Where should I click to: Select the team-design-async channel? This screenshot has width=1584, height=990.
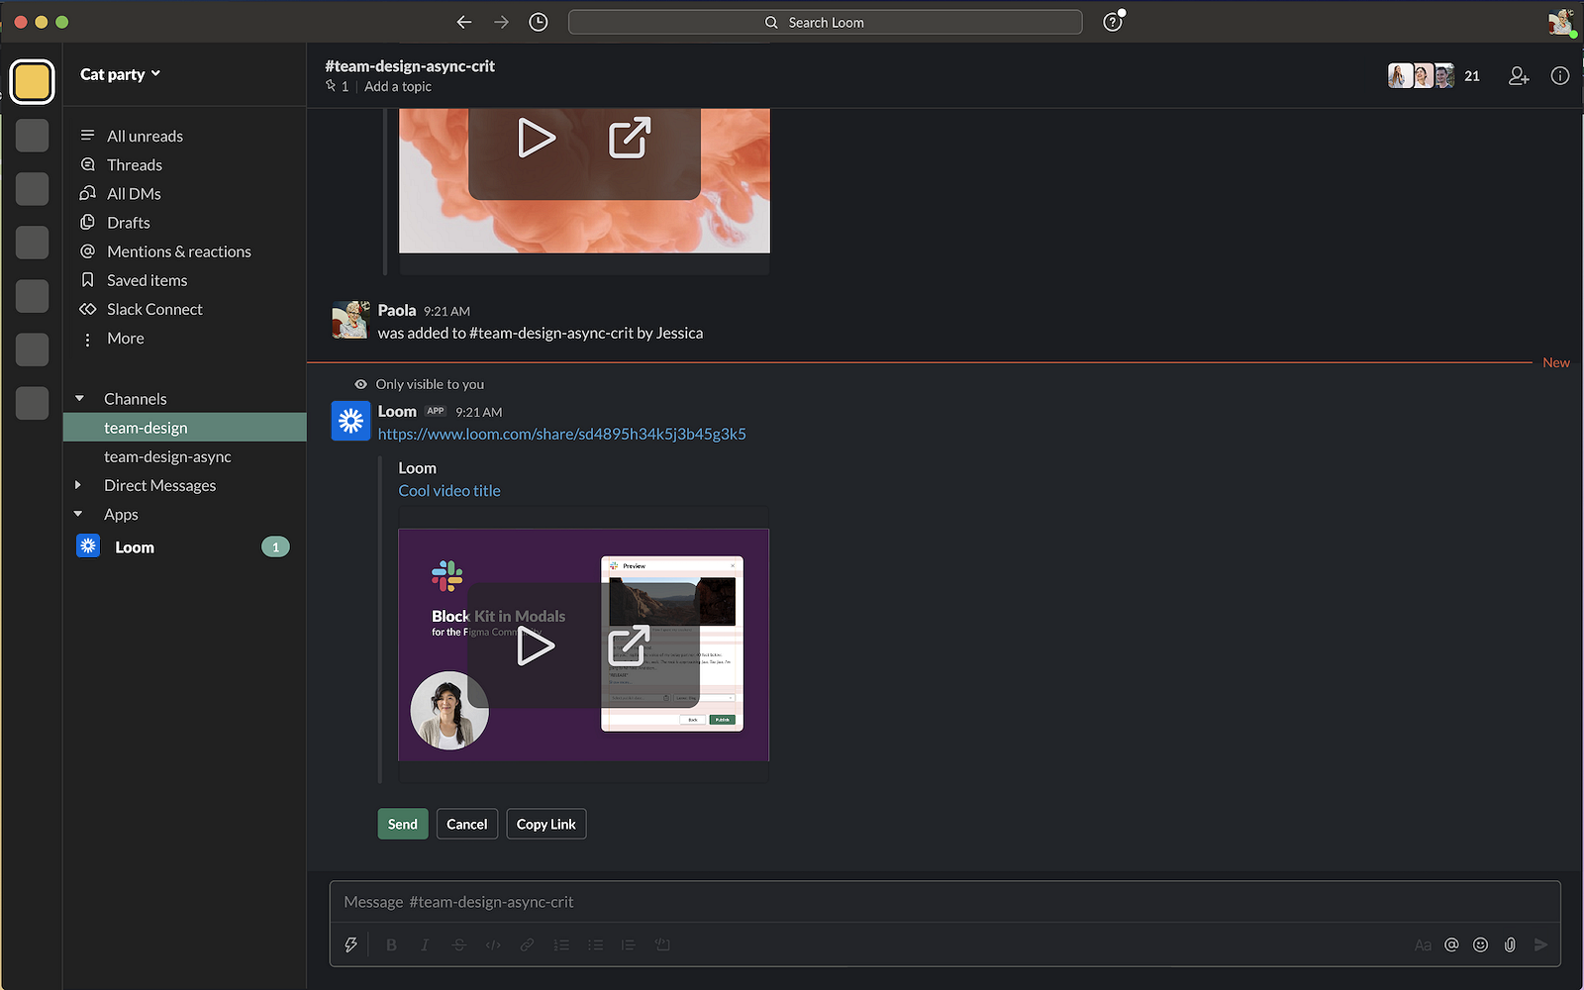(167, 456)
